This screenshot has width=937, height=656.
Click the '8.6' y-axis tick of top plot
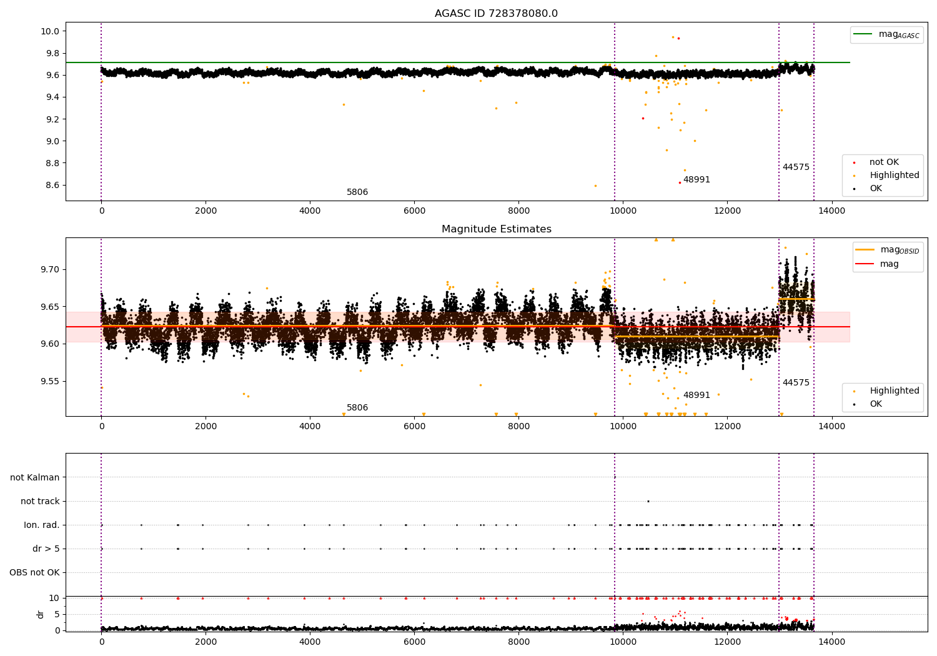(x=53, y=185)
